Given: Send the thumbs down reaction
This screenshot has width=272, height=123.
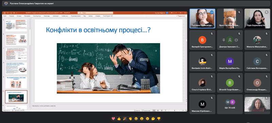Looking at the screenshot, I should (158, 119).
